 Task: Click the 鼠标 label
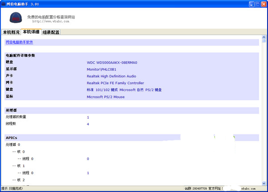(x=9, y=96)
